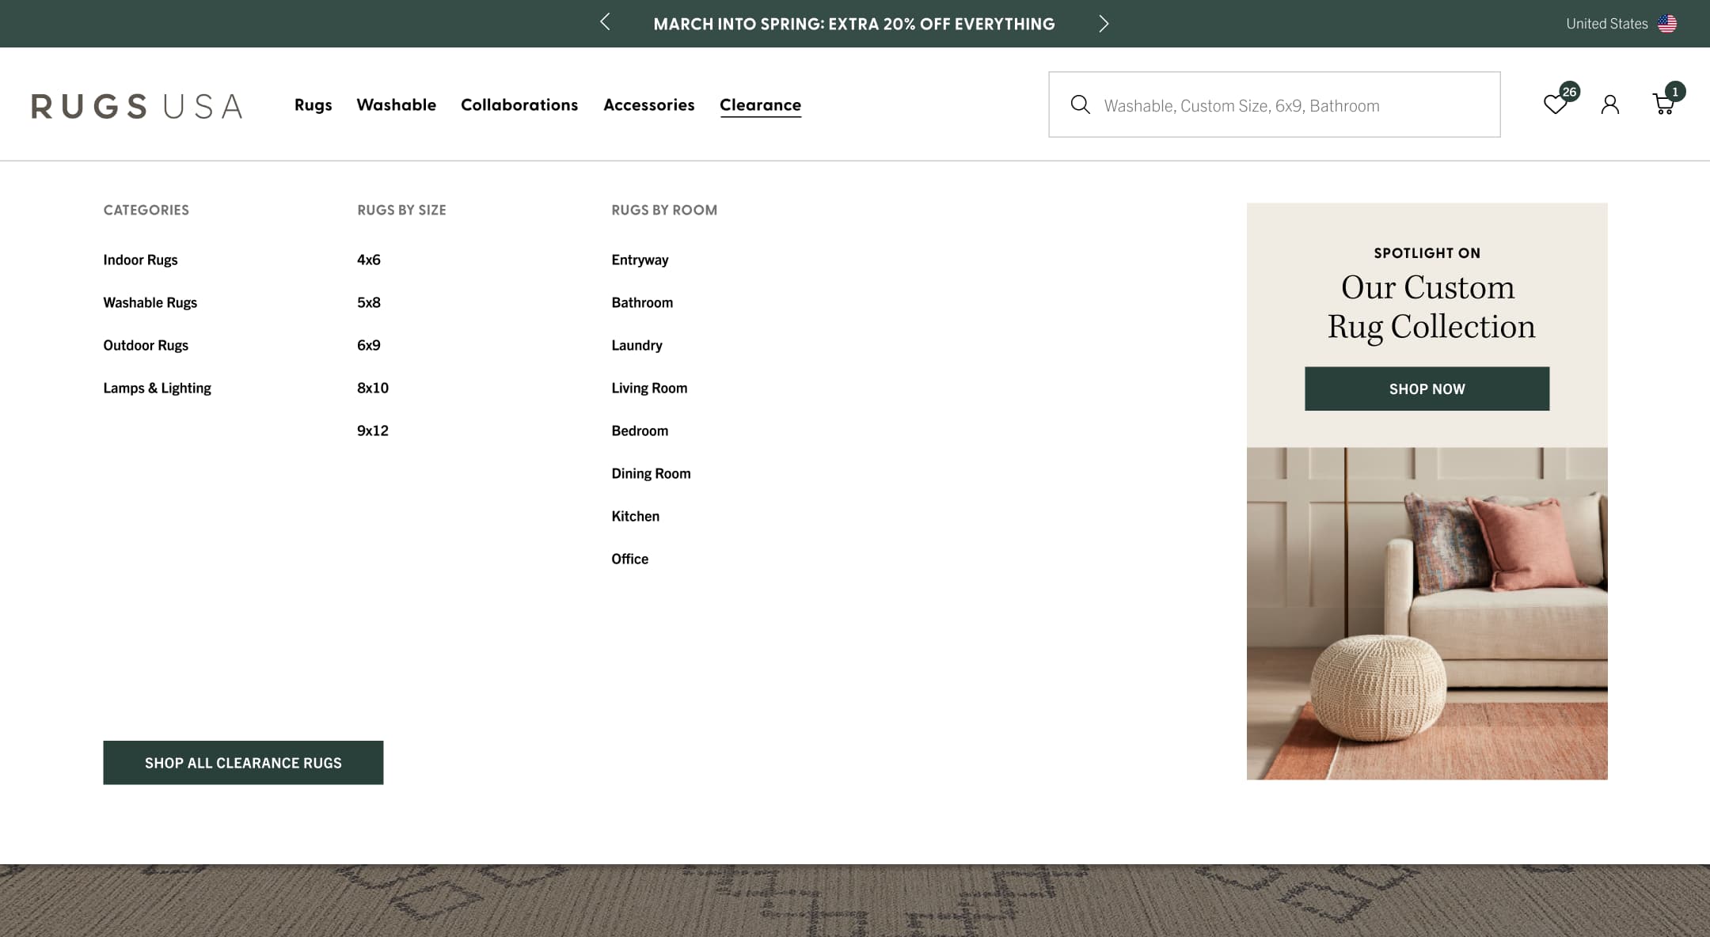Screen dimensions: 1710x937
Task: Click Shop Now for Custom Rug Collection
Action: [x=1427, y=389]
